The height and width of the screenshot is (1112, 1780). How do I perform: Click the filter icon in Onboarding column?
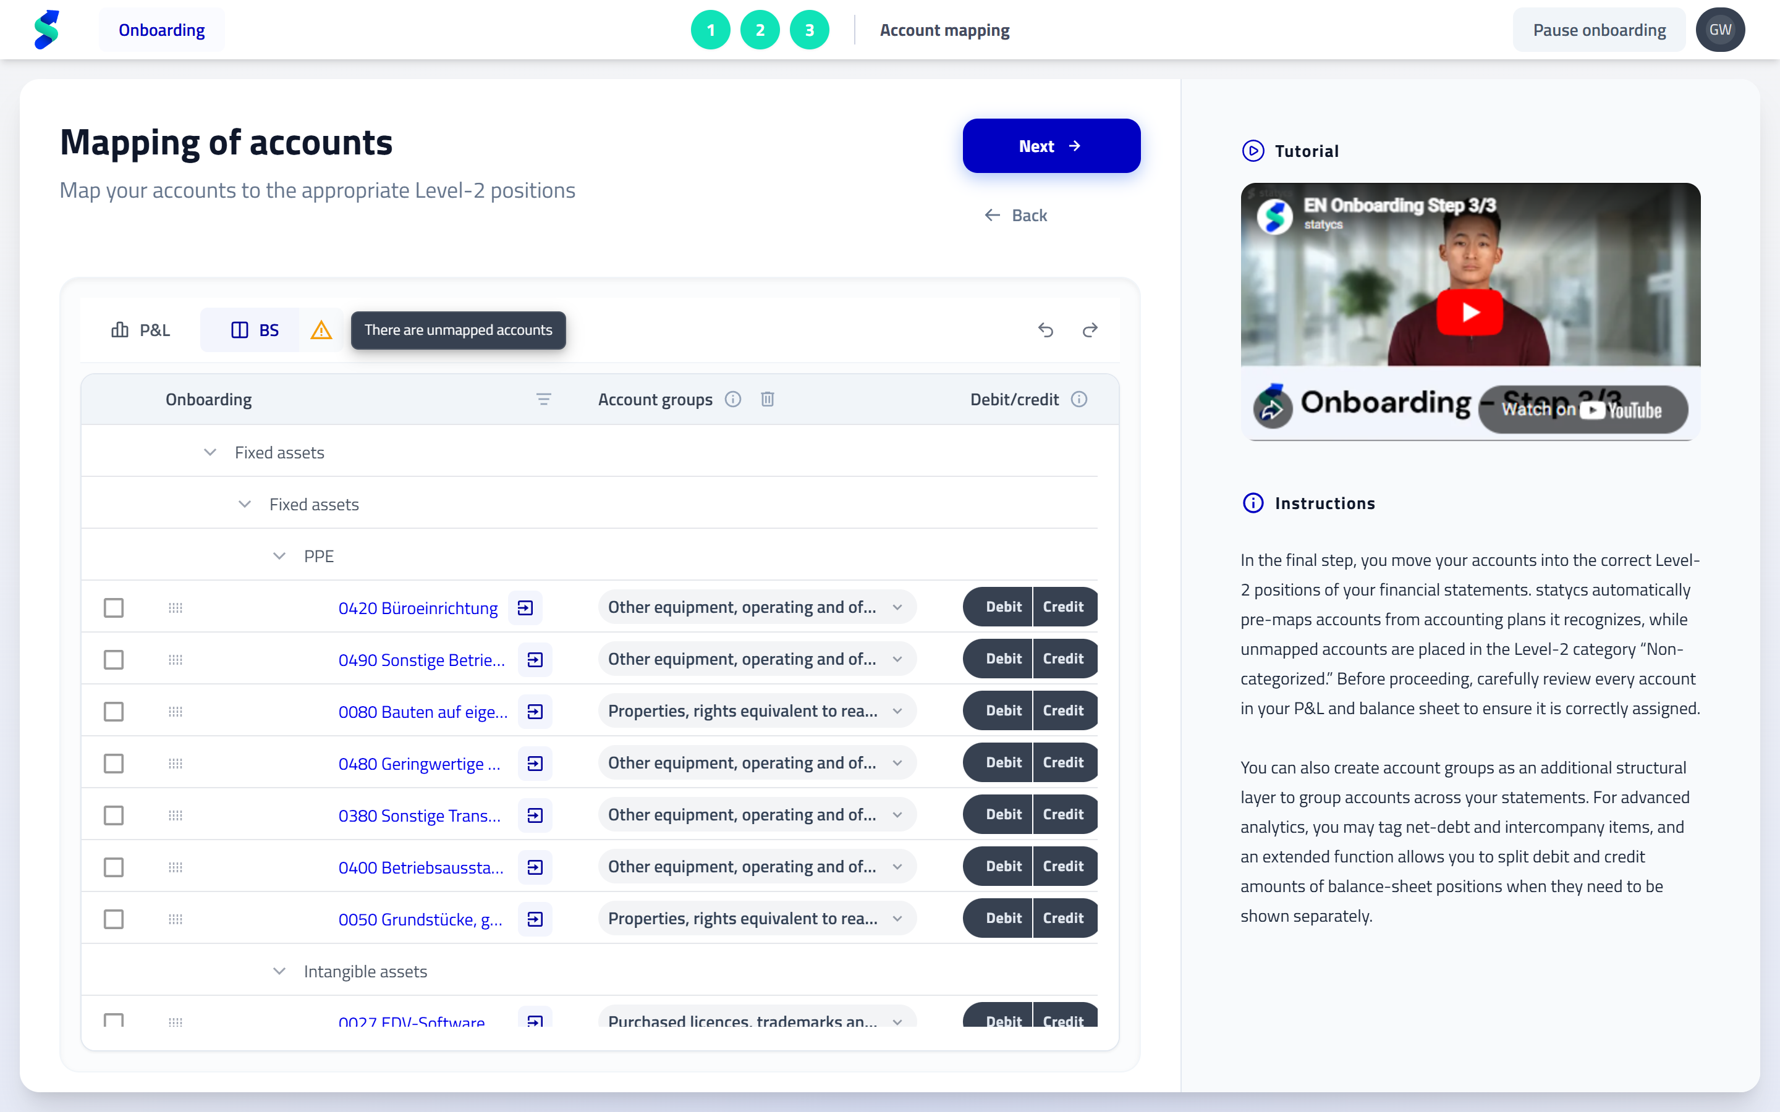[543, 399]
